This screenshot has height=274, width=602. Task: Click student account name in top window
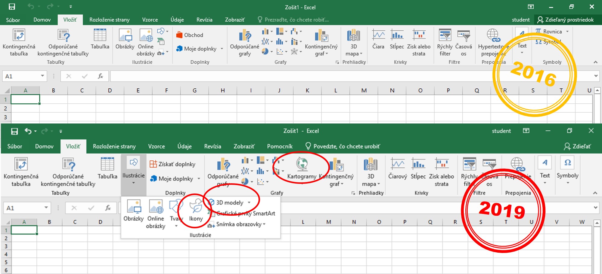[x=521, y=20]
